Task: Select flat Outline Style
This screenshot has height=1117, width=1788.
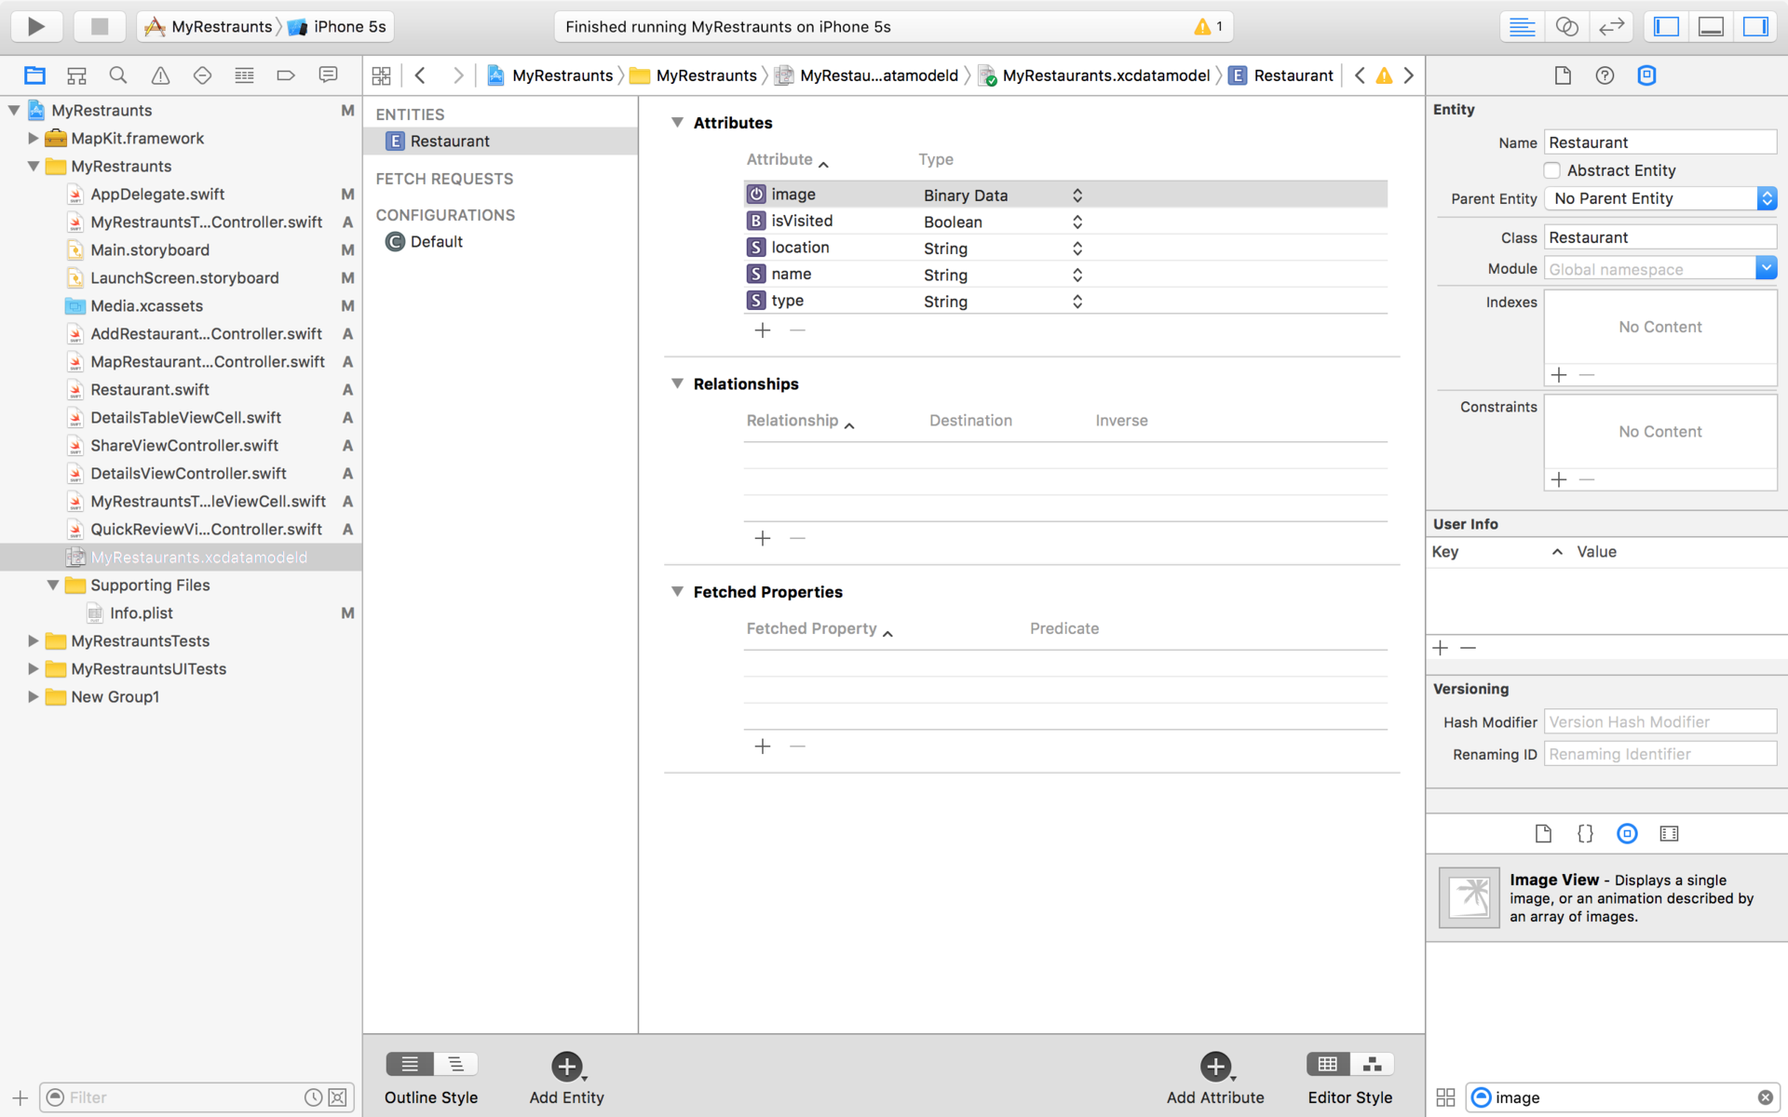Action: point(410,1064)
